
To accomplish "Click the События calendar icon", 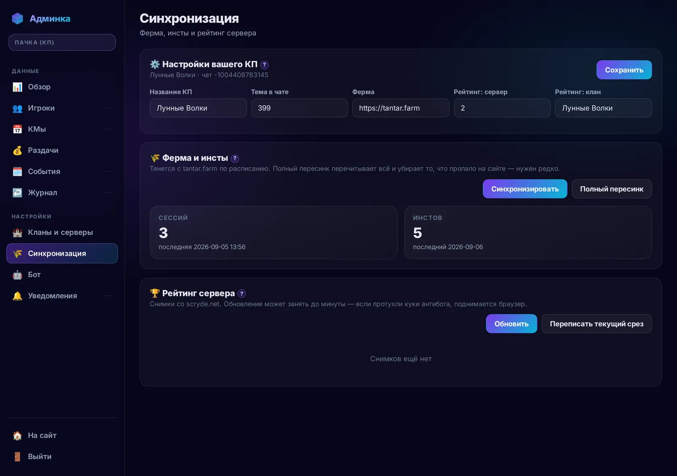I will click(x=17, y=172).
